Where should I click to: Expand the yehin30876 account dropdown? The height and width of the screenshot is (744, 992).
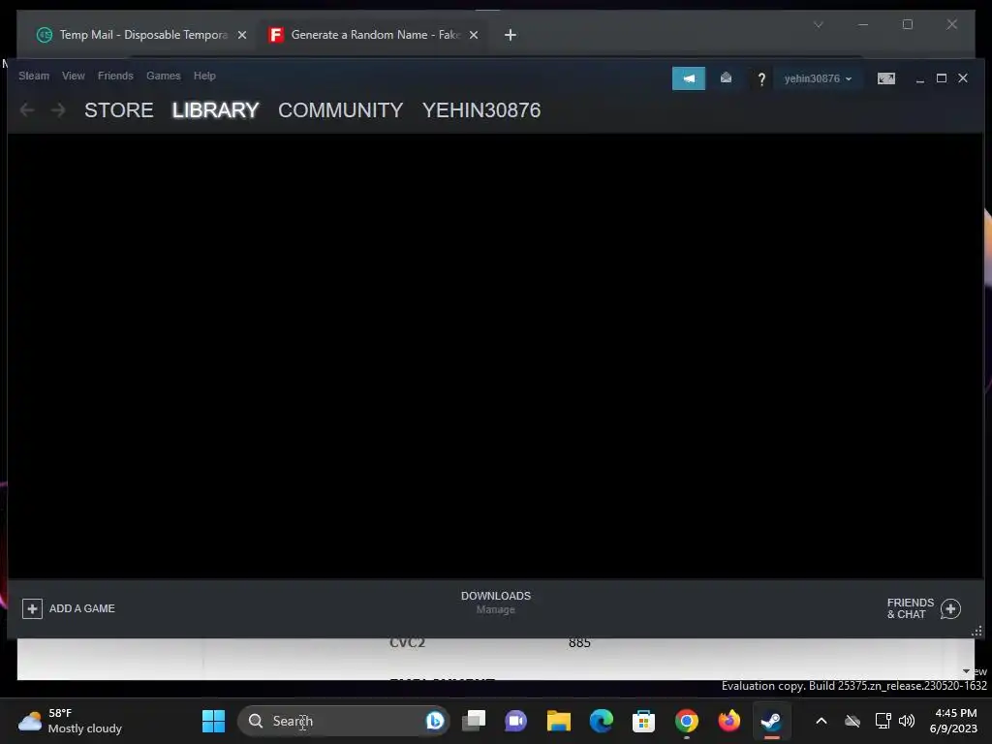pyautogui.click(x=818, y=78)
